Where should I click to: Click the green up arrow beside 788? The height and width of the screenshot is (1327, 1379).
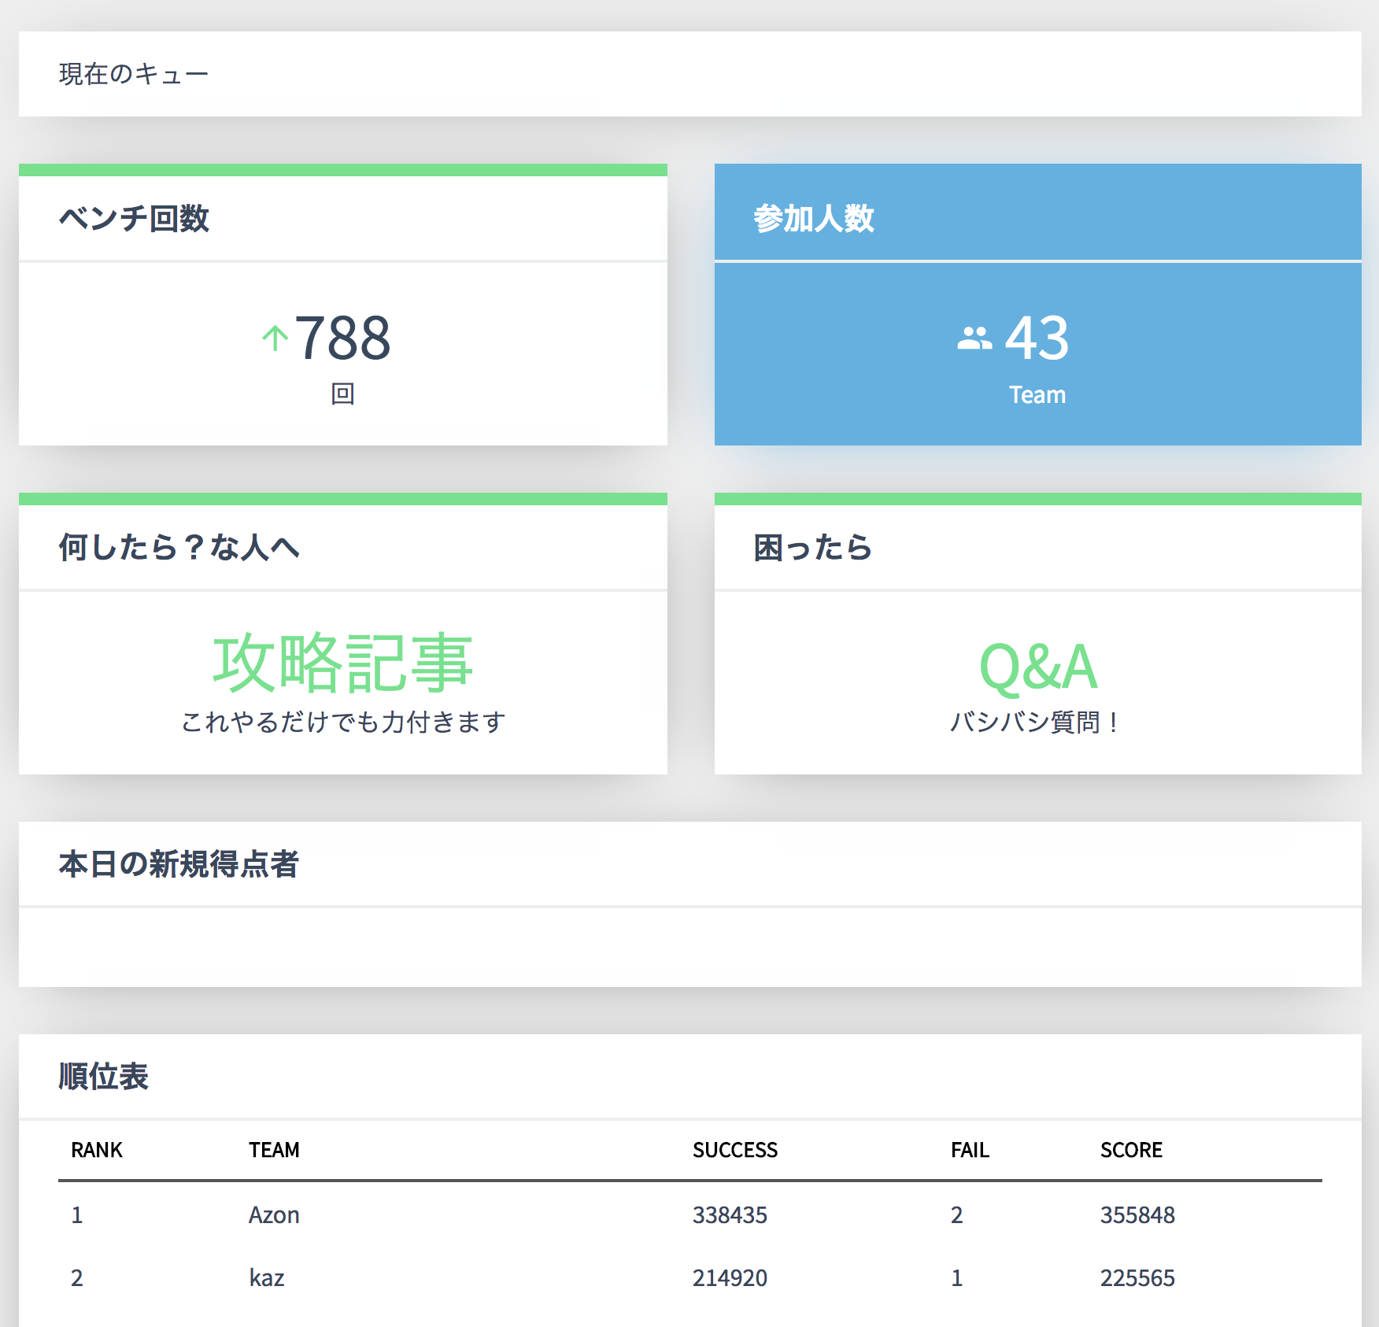[x=275, y=338]
